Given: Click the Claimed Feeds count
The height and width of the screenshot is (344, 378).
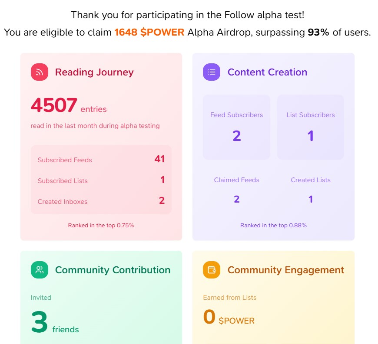Looking at the screenshot, I should coord(236,199).
